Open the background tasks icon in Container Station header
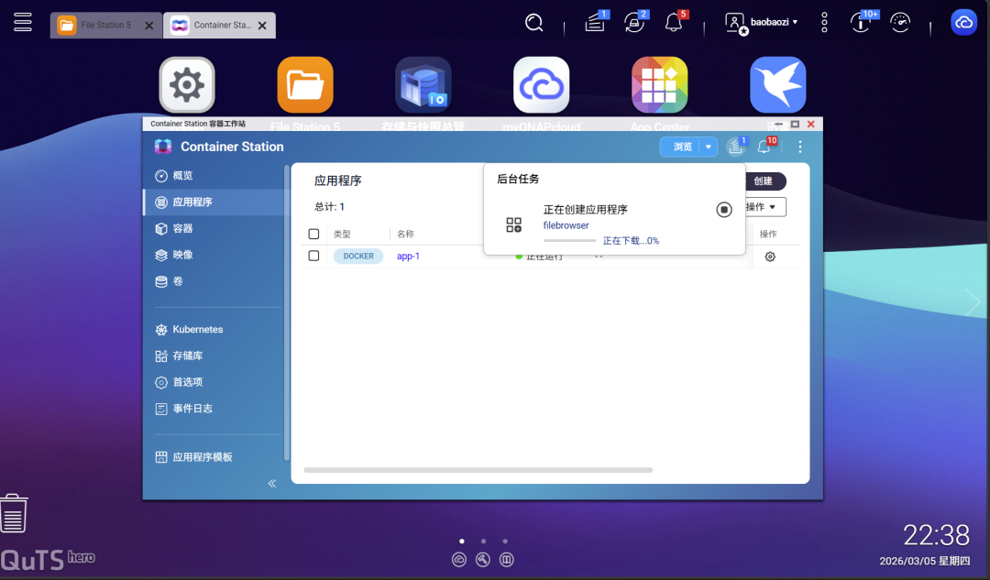Image resolution: width=990 pixels, height=580 pixels. click(735, 146)
